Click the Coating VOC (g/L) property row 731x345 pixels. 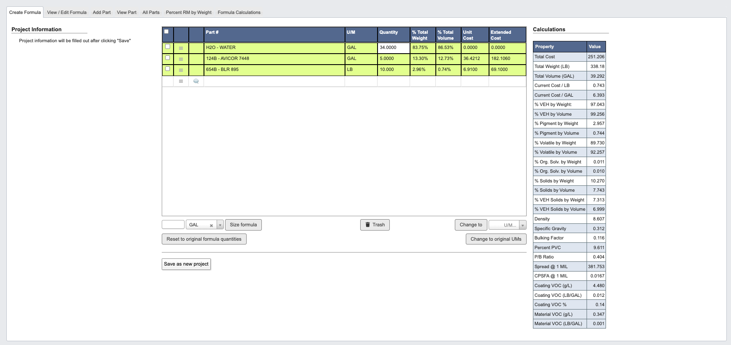pyautogui.click(x=569, y=285)
